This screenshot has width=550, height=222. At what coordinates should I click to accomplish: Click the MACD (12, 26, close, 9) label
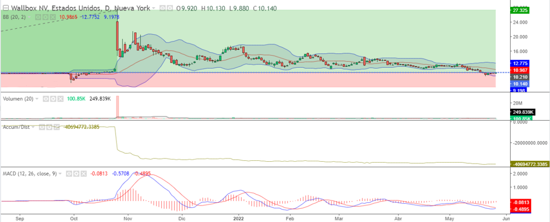coord(30,174)
